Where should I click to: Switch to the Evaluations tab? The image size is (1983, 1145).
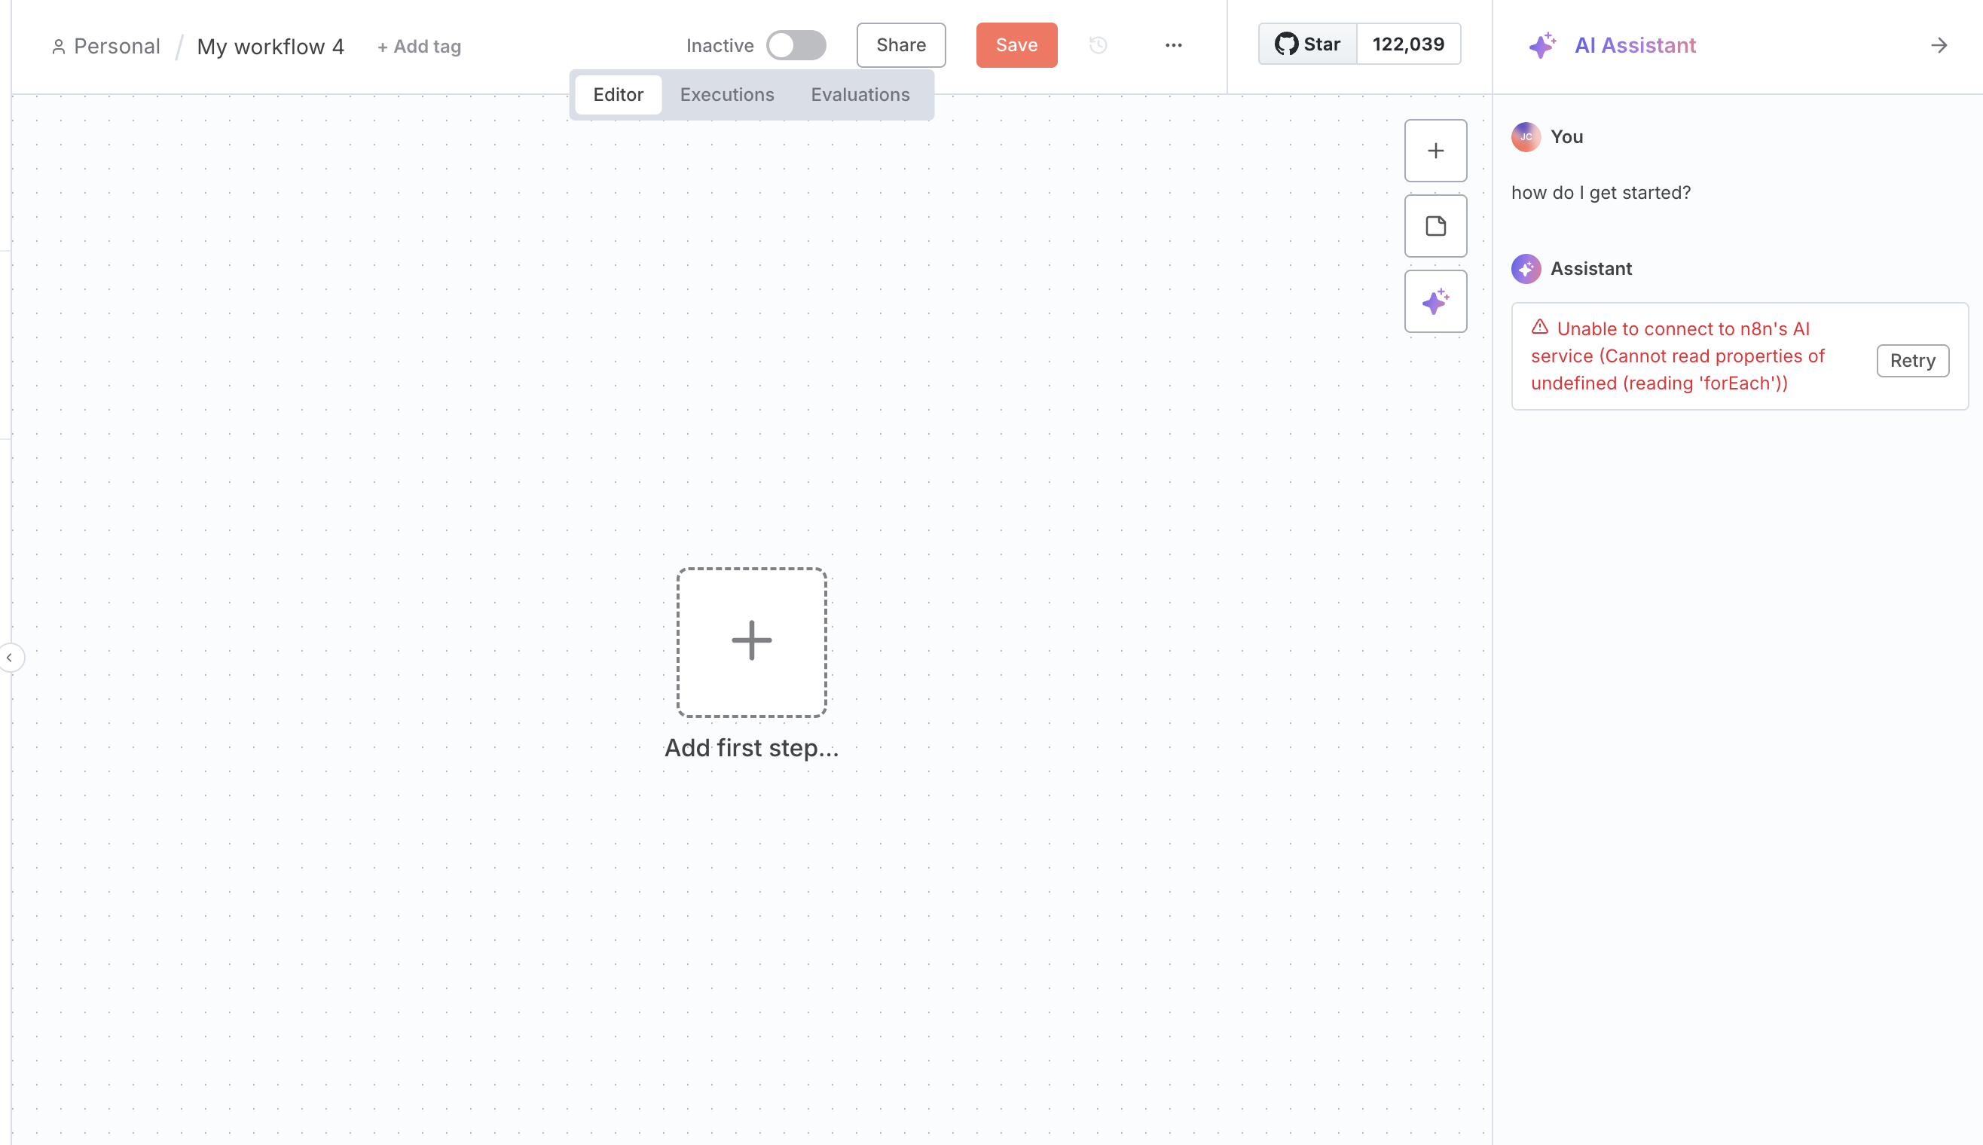pos(860,95)
